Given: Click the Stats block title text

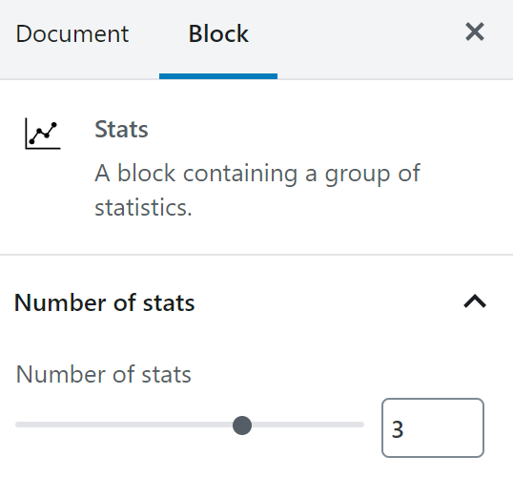Looking at the screenshot, I should click(x=121, y=130).
